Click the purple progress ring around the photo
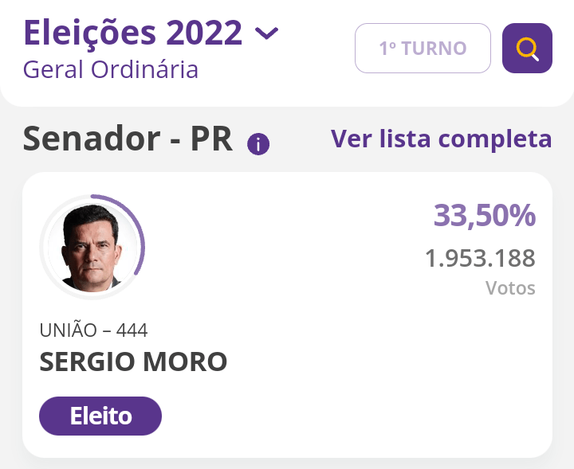Image resolution: width=574 pixels, height=469 pixels. (140, 239)
